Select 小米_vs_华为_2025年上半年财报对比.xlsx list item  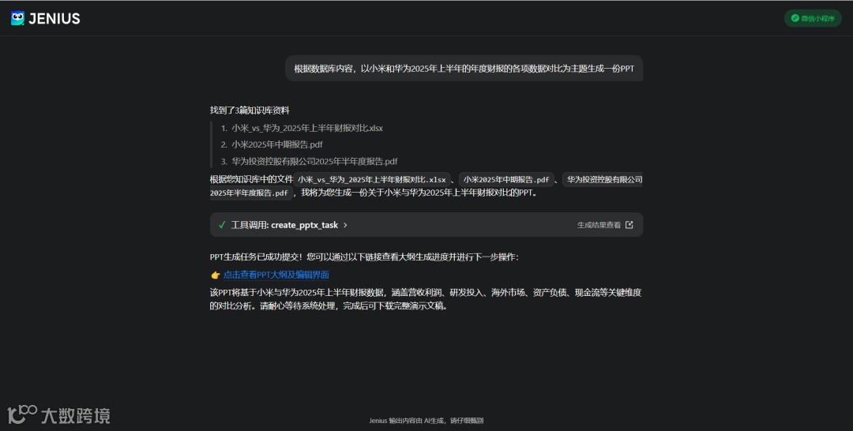(x=307, y=128)
